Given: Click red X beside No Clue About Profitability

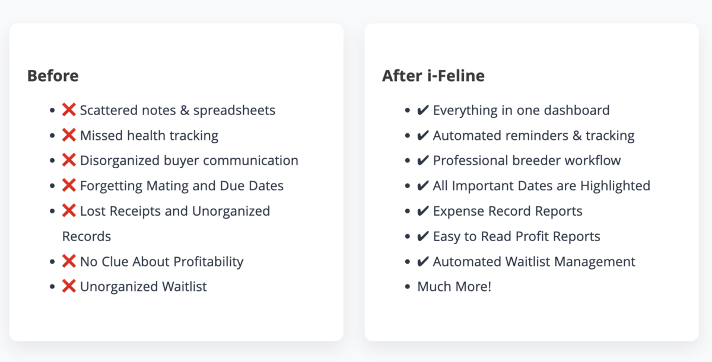Looking at the screenshot, I should pyautogui.click(x=69, y=261).
